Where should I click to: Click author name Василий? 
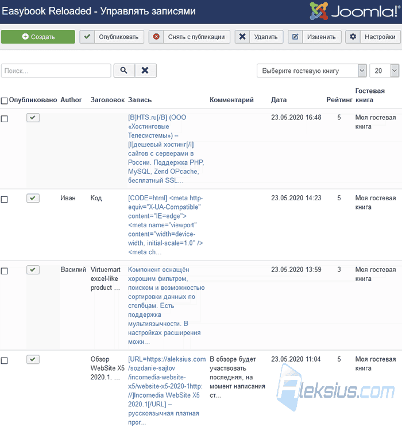(x=73, y=270)
